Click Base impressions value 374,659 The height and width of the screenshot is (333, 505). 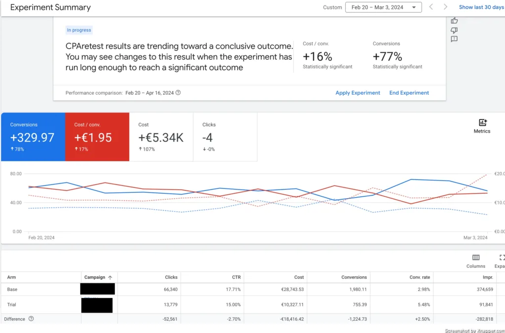(485, 289)
